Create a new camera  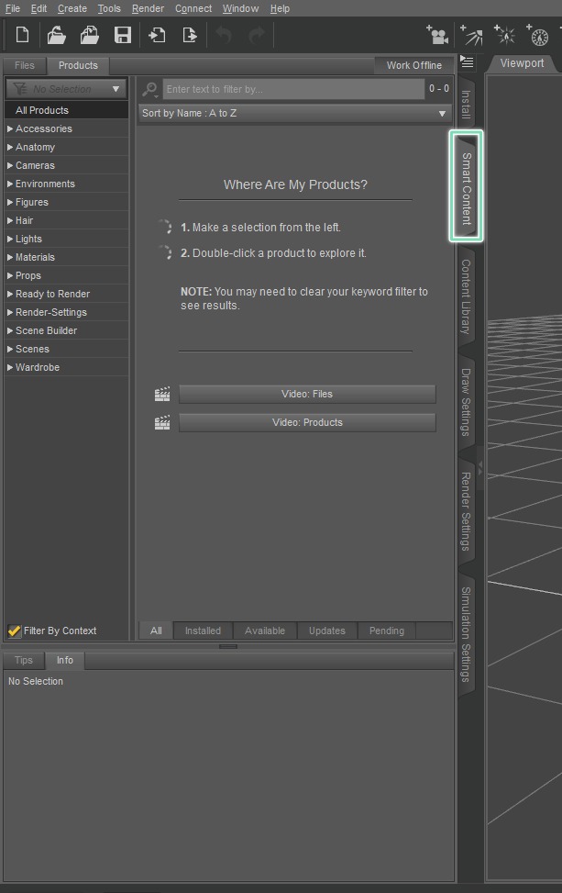pyautogui.click(x=437, y=35)
